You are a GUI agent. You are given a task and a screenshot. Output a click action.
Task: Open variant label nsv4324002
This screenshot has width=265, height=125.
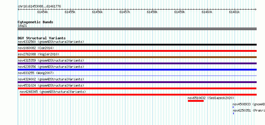tap(51, 79)
